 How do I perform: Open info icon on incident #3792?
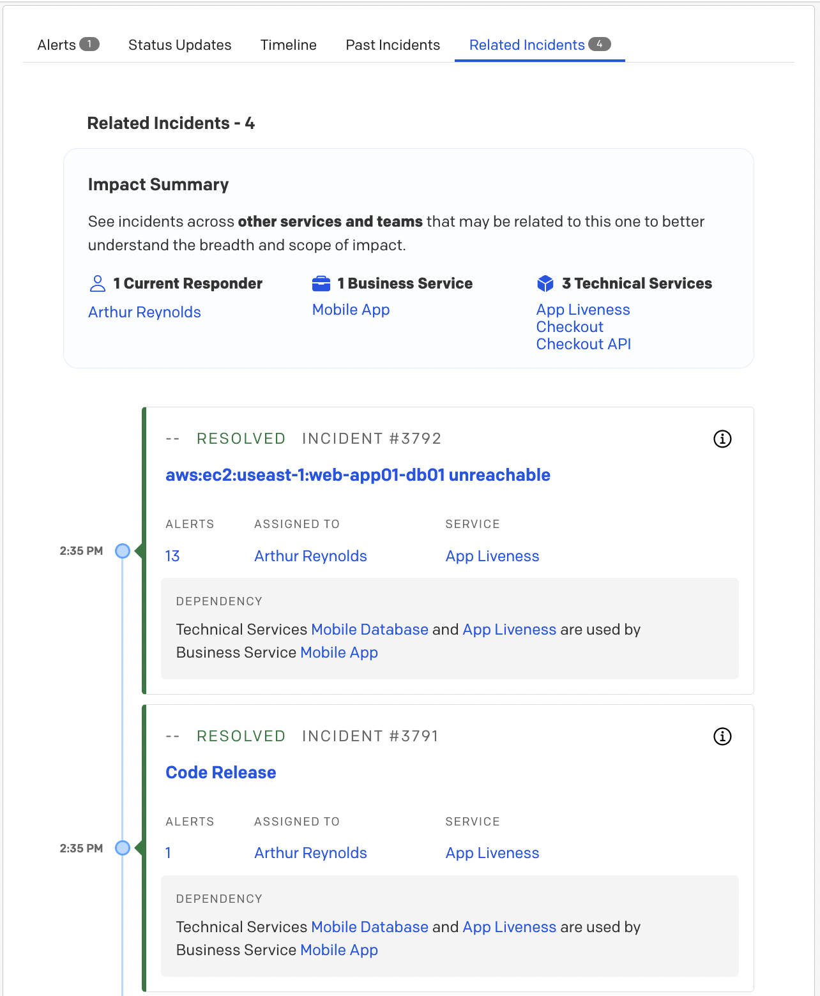[x=722, y=439]
